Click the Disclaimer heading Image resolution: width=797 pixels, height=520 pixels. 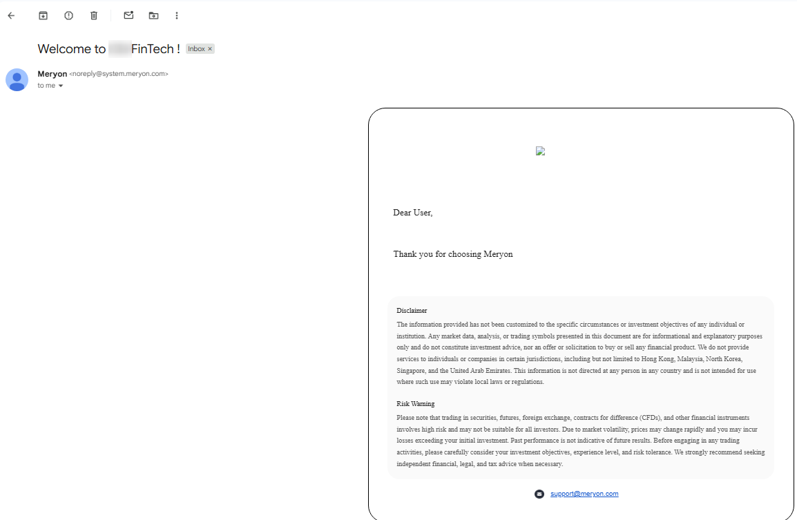pos(412,311)
